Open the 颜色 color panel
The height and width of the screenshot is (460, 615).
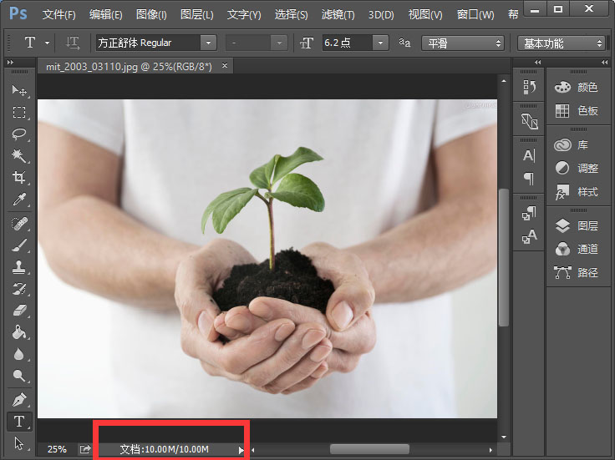click(577, 88)
